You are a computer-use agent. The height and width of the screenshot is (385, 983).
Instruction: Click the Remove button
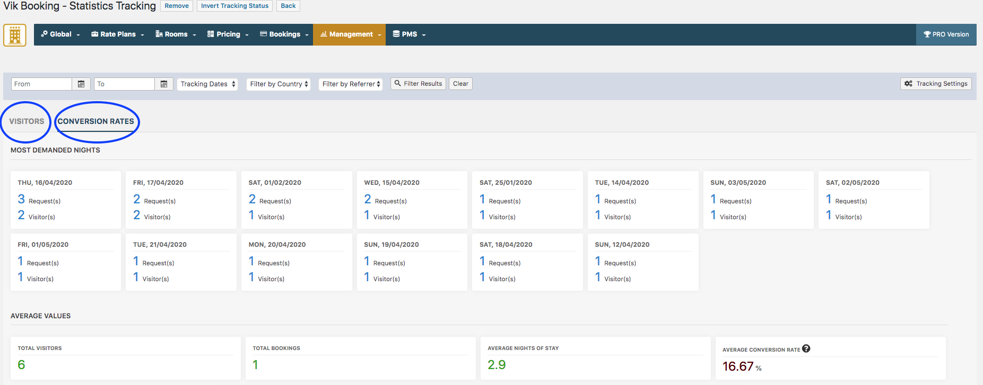tap(177, 6)
